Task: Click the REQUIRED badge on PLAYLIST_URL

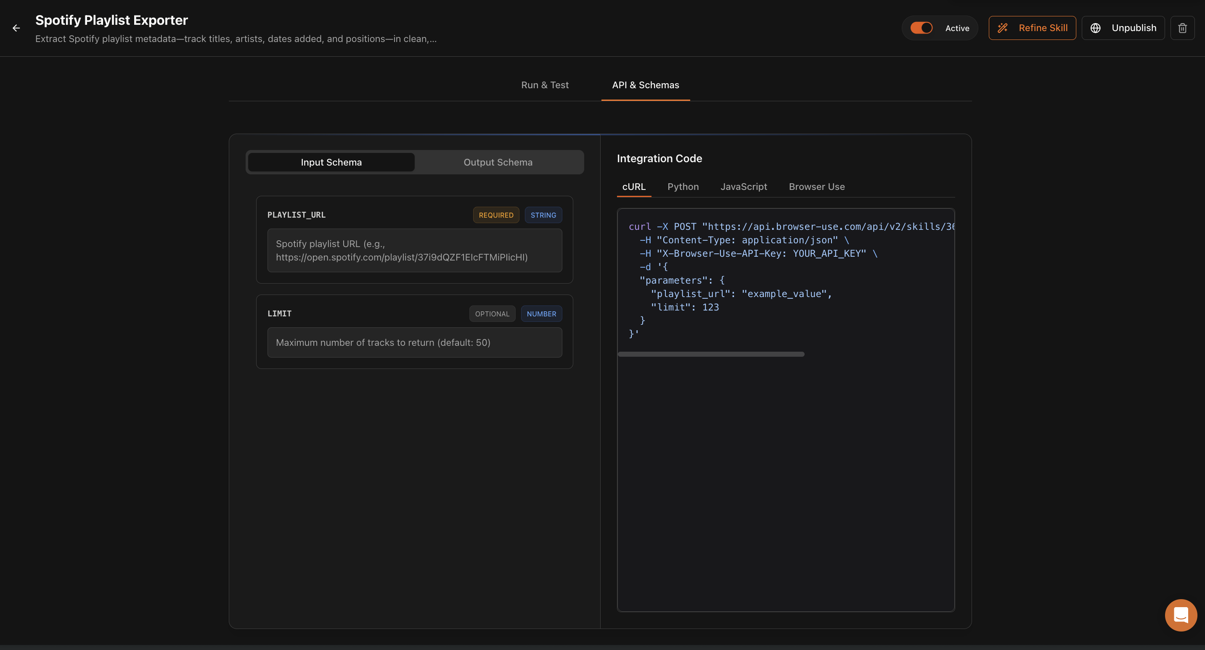Action: (x=496, y=215)
